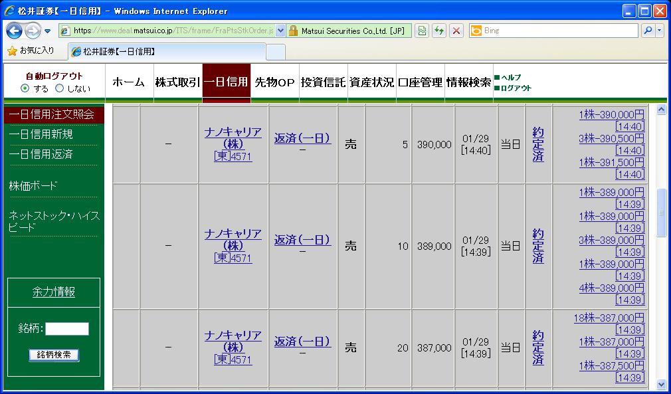The width and height of the screenshot is (671, 394).
Task: Click the 銘柄 code input field
Action: [67, 329]
